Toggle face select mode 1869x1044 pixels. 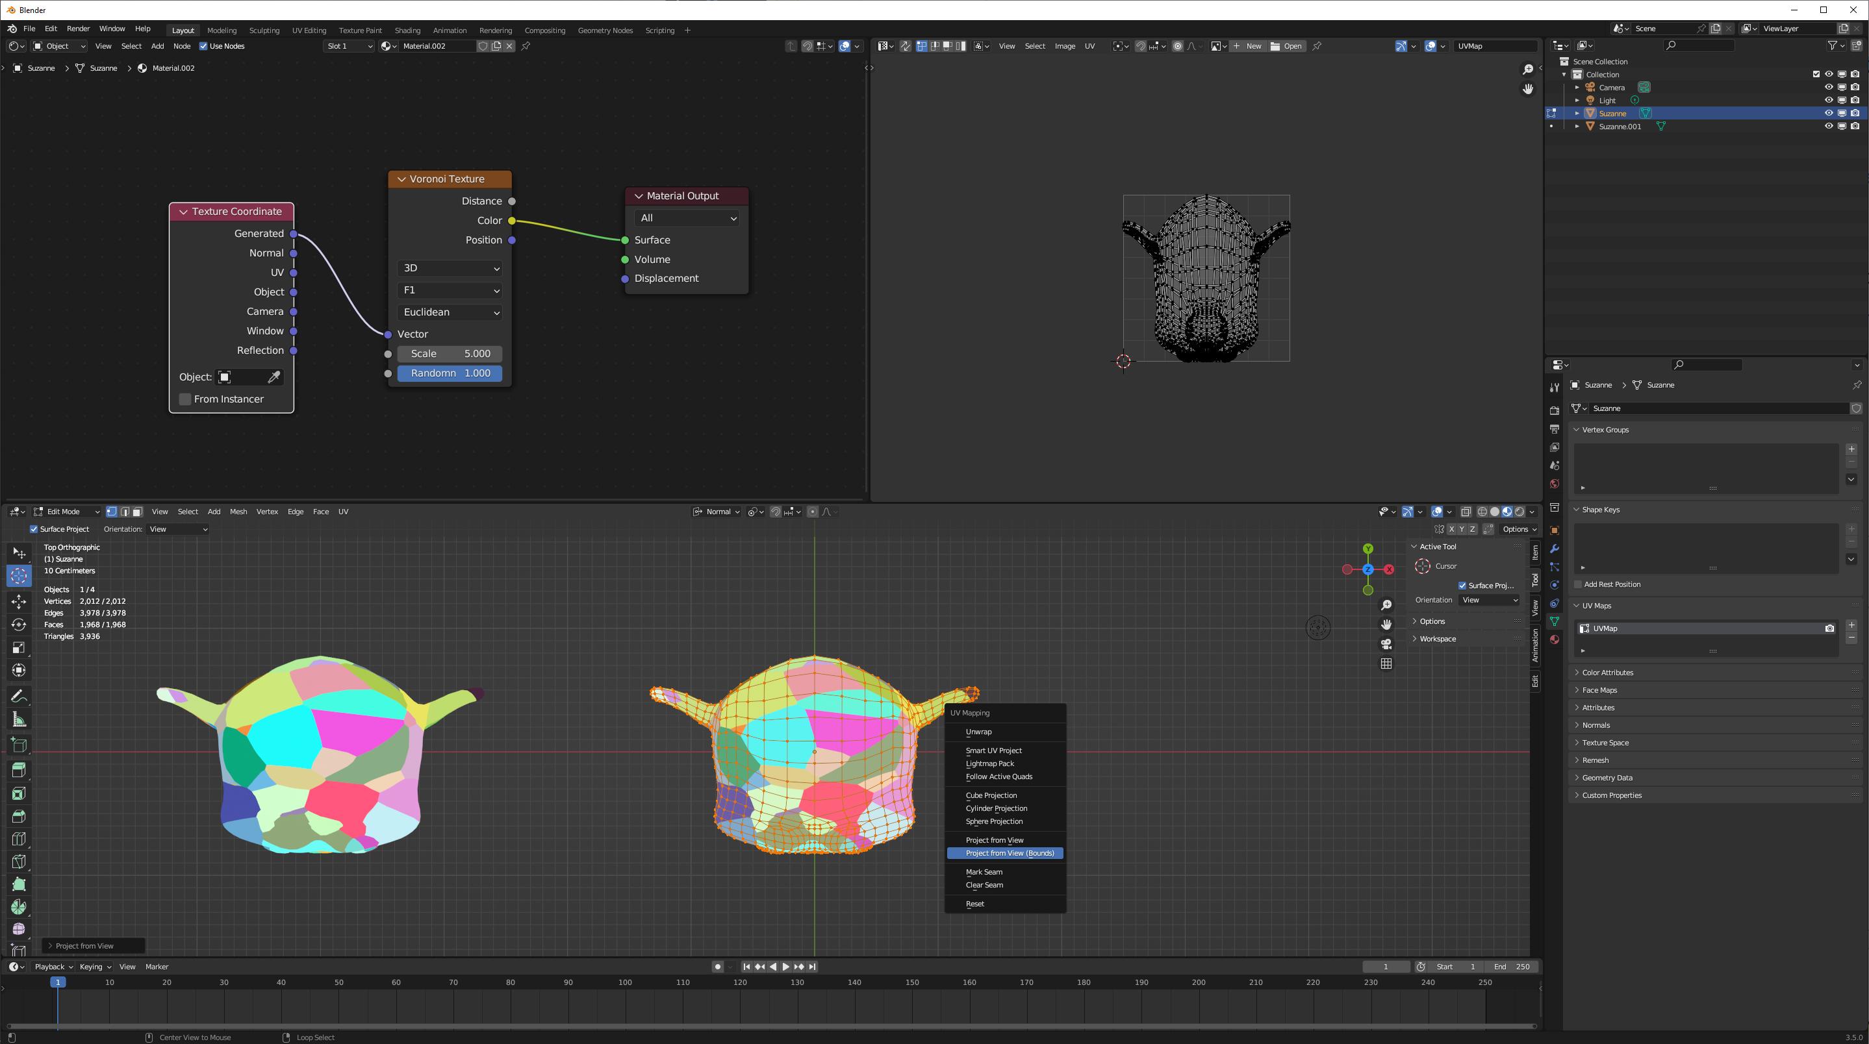(137, 512)
